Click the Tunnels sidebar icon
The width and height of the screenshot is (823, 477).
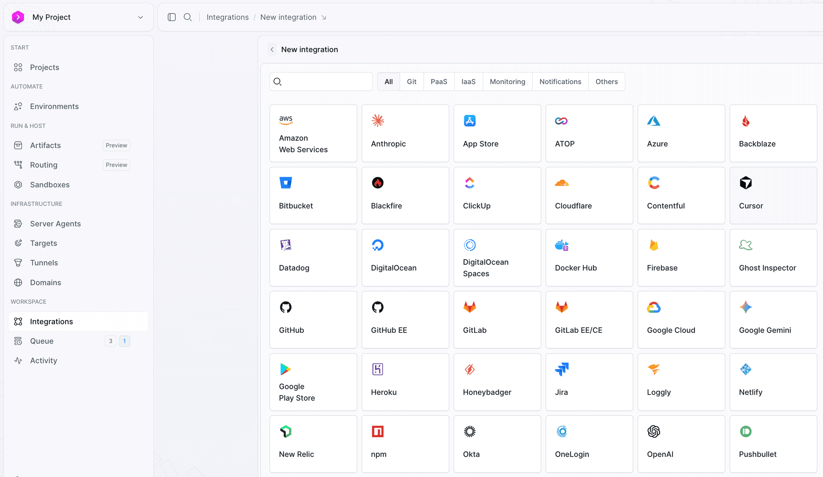pyautogui.click(x=18, y=263)
